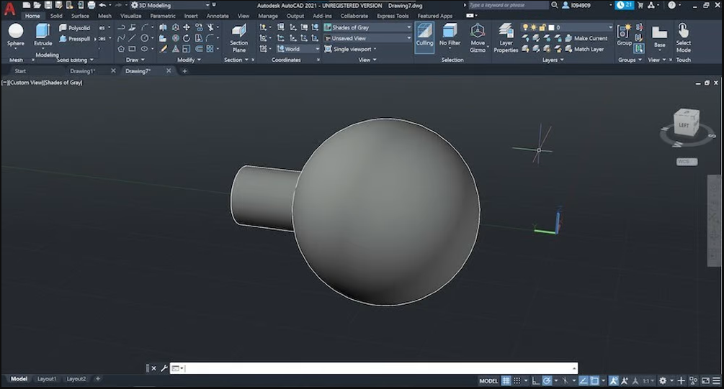Toggle drawing grid display in status bar
The width and height of the screenshot is (724, 389).
tap(506, 380)
